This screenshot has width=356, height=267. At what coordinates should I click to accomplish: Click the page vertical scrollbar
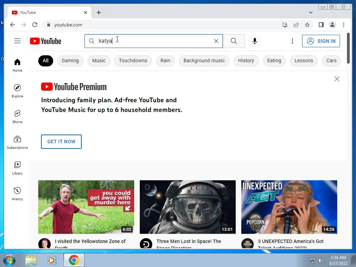tap(348, 48)
